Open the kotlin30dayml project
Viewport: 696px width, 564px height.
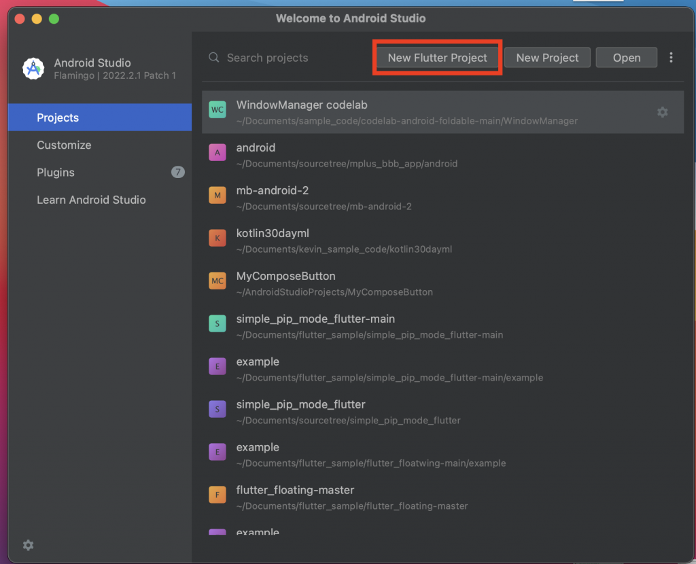[442, 241]
